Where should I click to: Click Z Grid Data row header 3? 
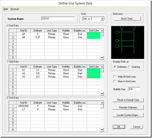[13, 113]
